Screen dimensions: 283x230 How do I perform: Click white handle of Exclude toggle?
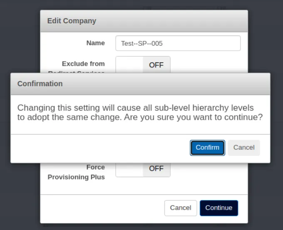coord(129,64)
